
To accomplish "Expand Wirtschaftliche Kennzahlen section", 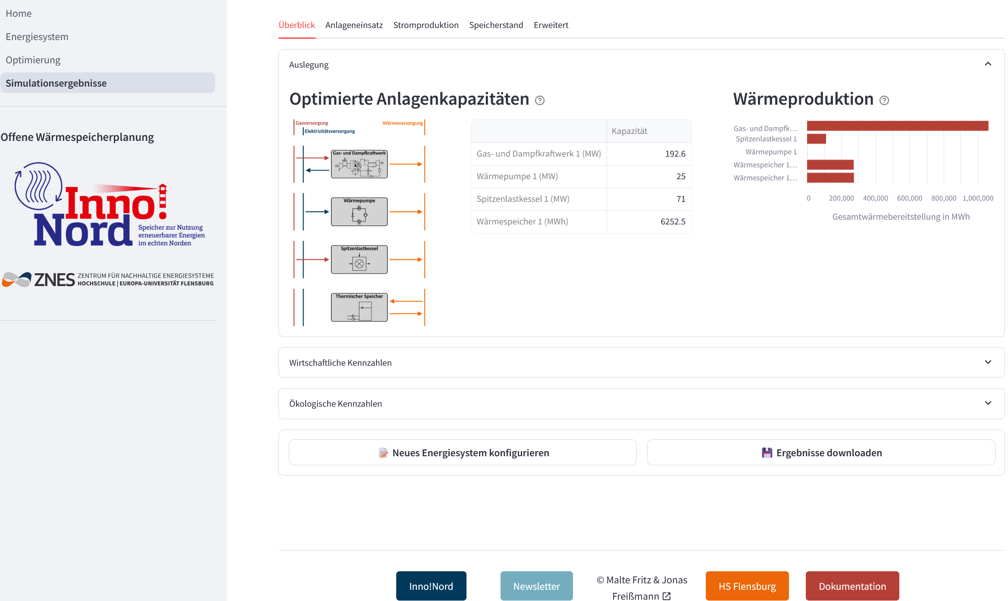I will click(x=642, y=363).
